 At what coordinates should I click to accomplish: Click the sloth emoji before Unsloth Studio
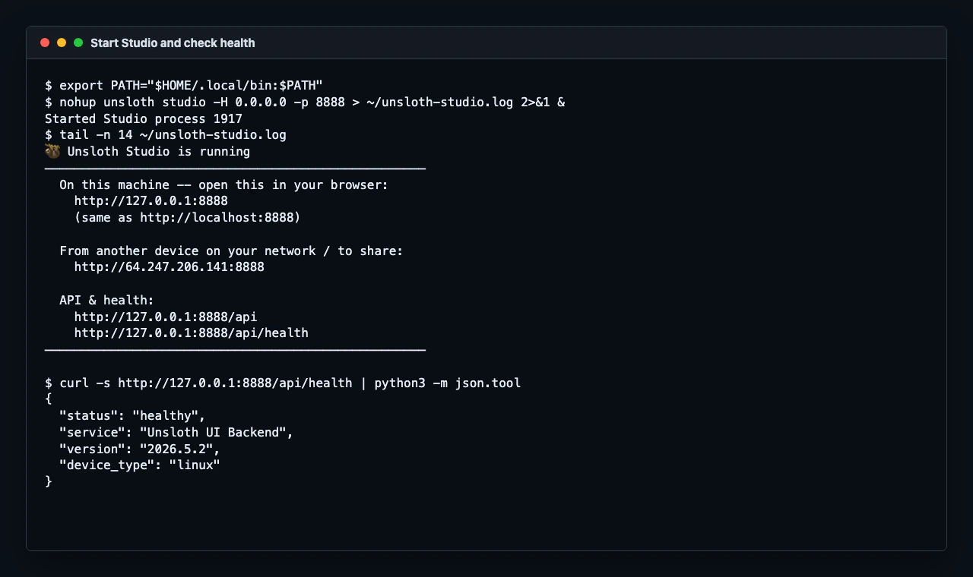(x=52, y=151)
